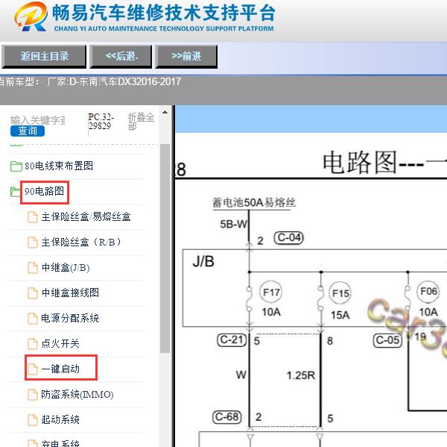Image resolution: width=447 pixels, height=447 pixels.
Task: Open the 中继盒接线图 entry
Action: point(70,293)
